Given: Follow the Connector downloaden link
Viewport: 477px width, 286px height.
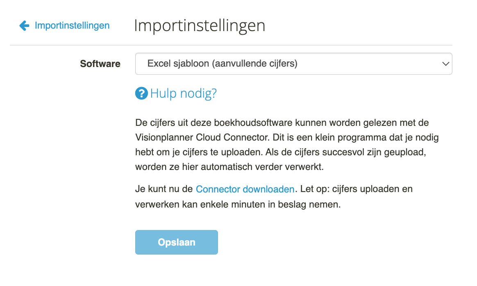Looking at the screenshot, I should [245, 189].
